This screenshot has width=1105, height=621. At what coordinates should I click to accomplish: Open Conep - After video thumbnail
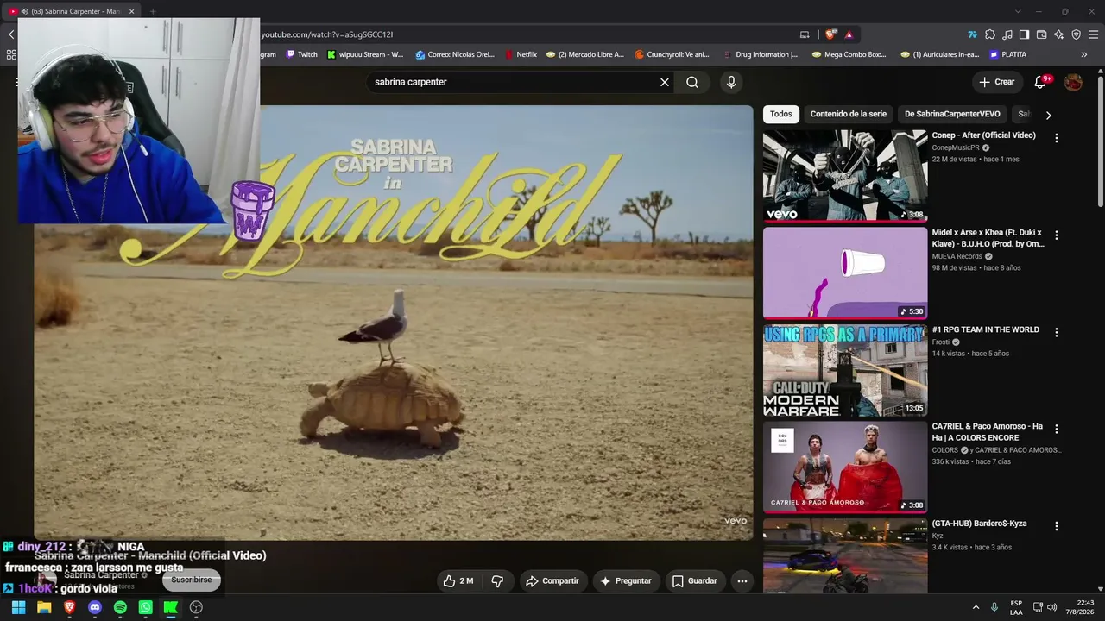[845, 176]
